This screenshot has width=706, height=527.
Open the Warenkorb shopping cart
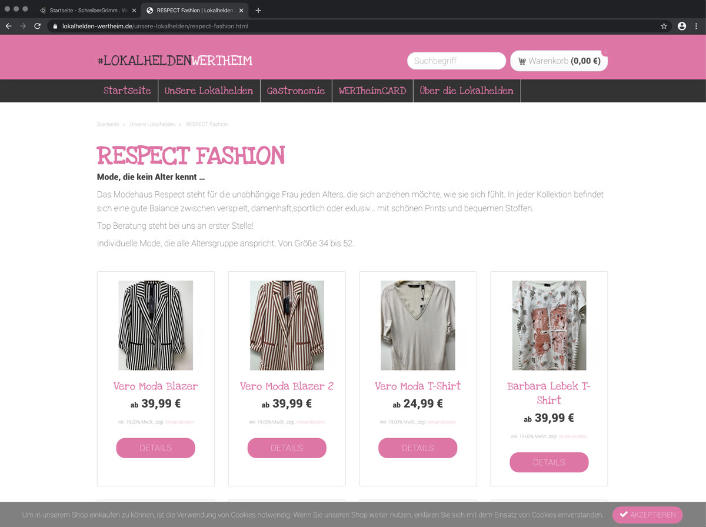click(559, 61)
